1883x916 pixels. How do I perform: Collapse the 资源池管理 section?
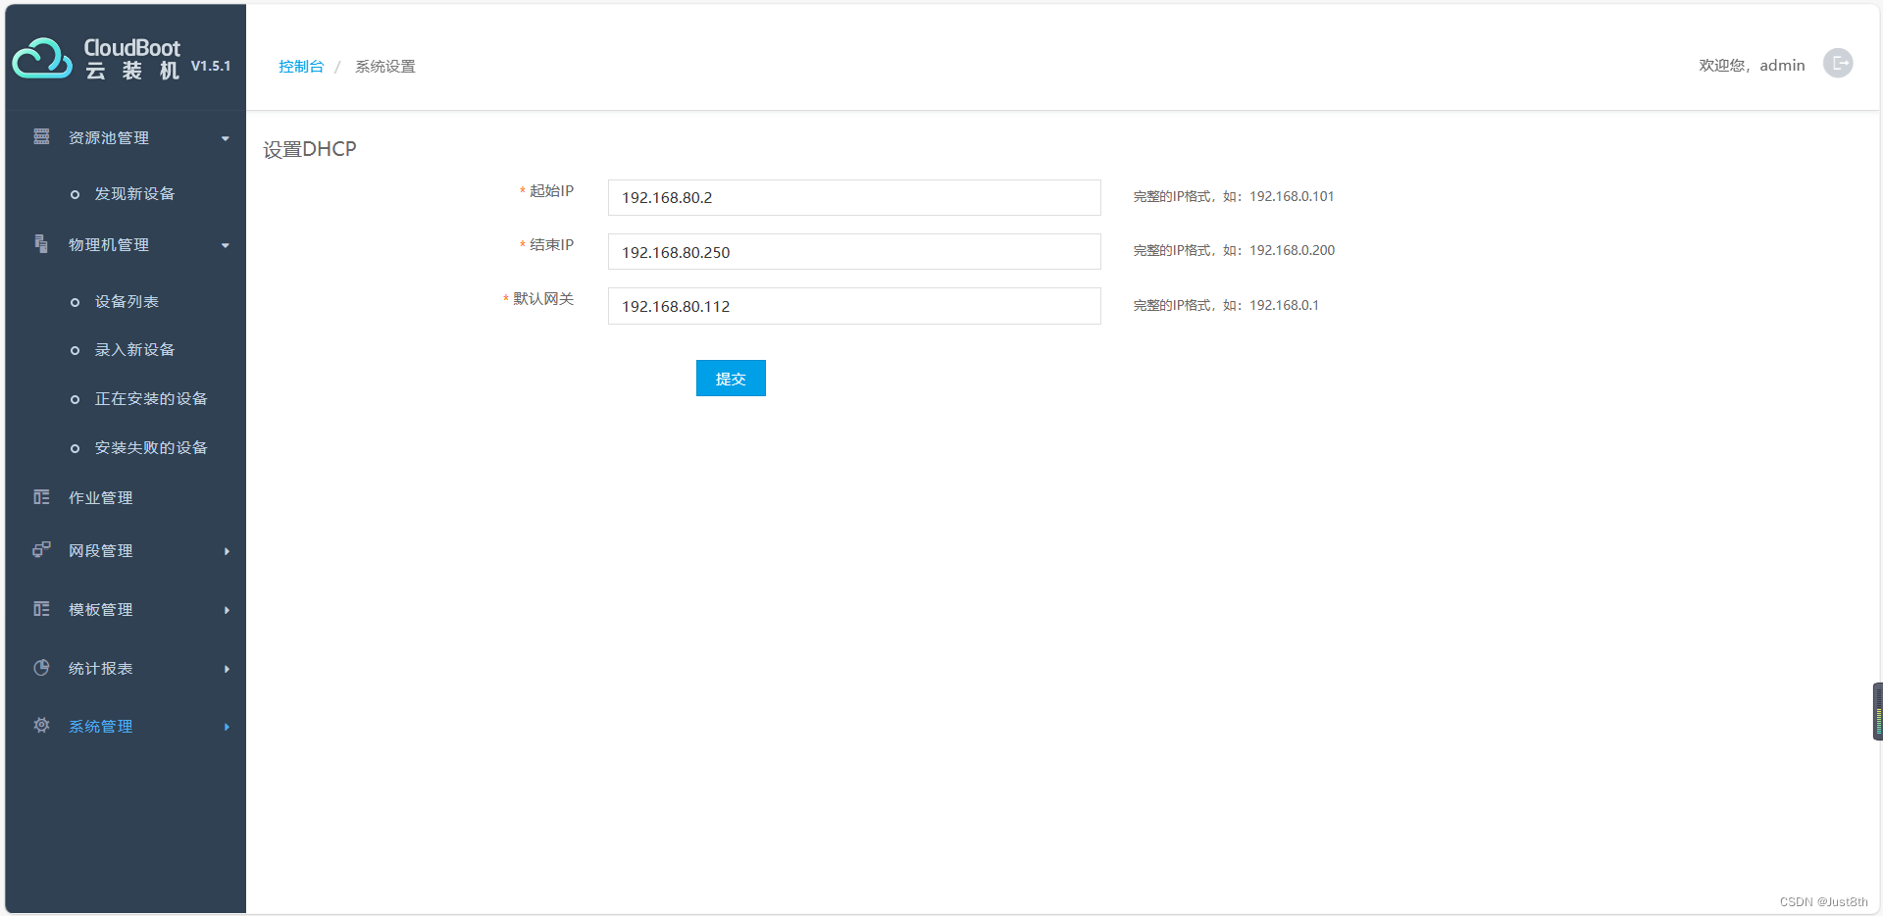(x=225, y=138)
